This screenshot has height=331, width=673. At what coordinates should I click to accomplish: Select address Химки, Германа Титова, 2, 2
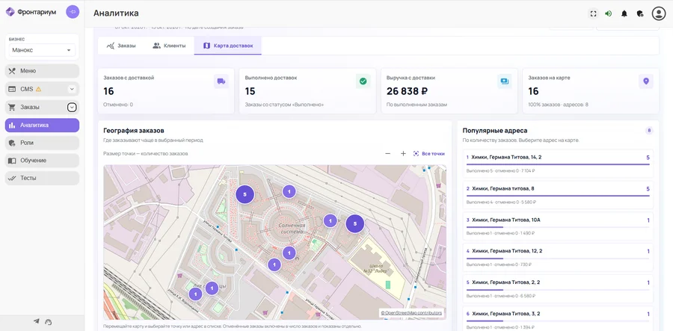558,288
